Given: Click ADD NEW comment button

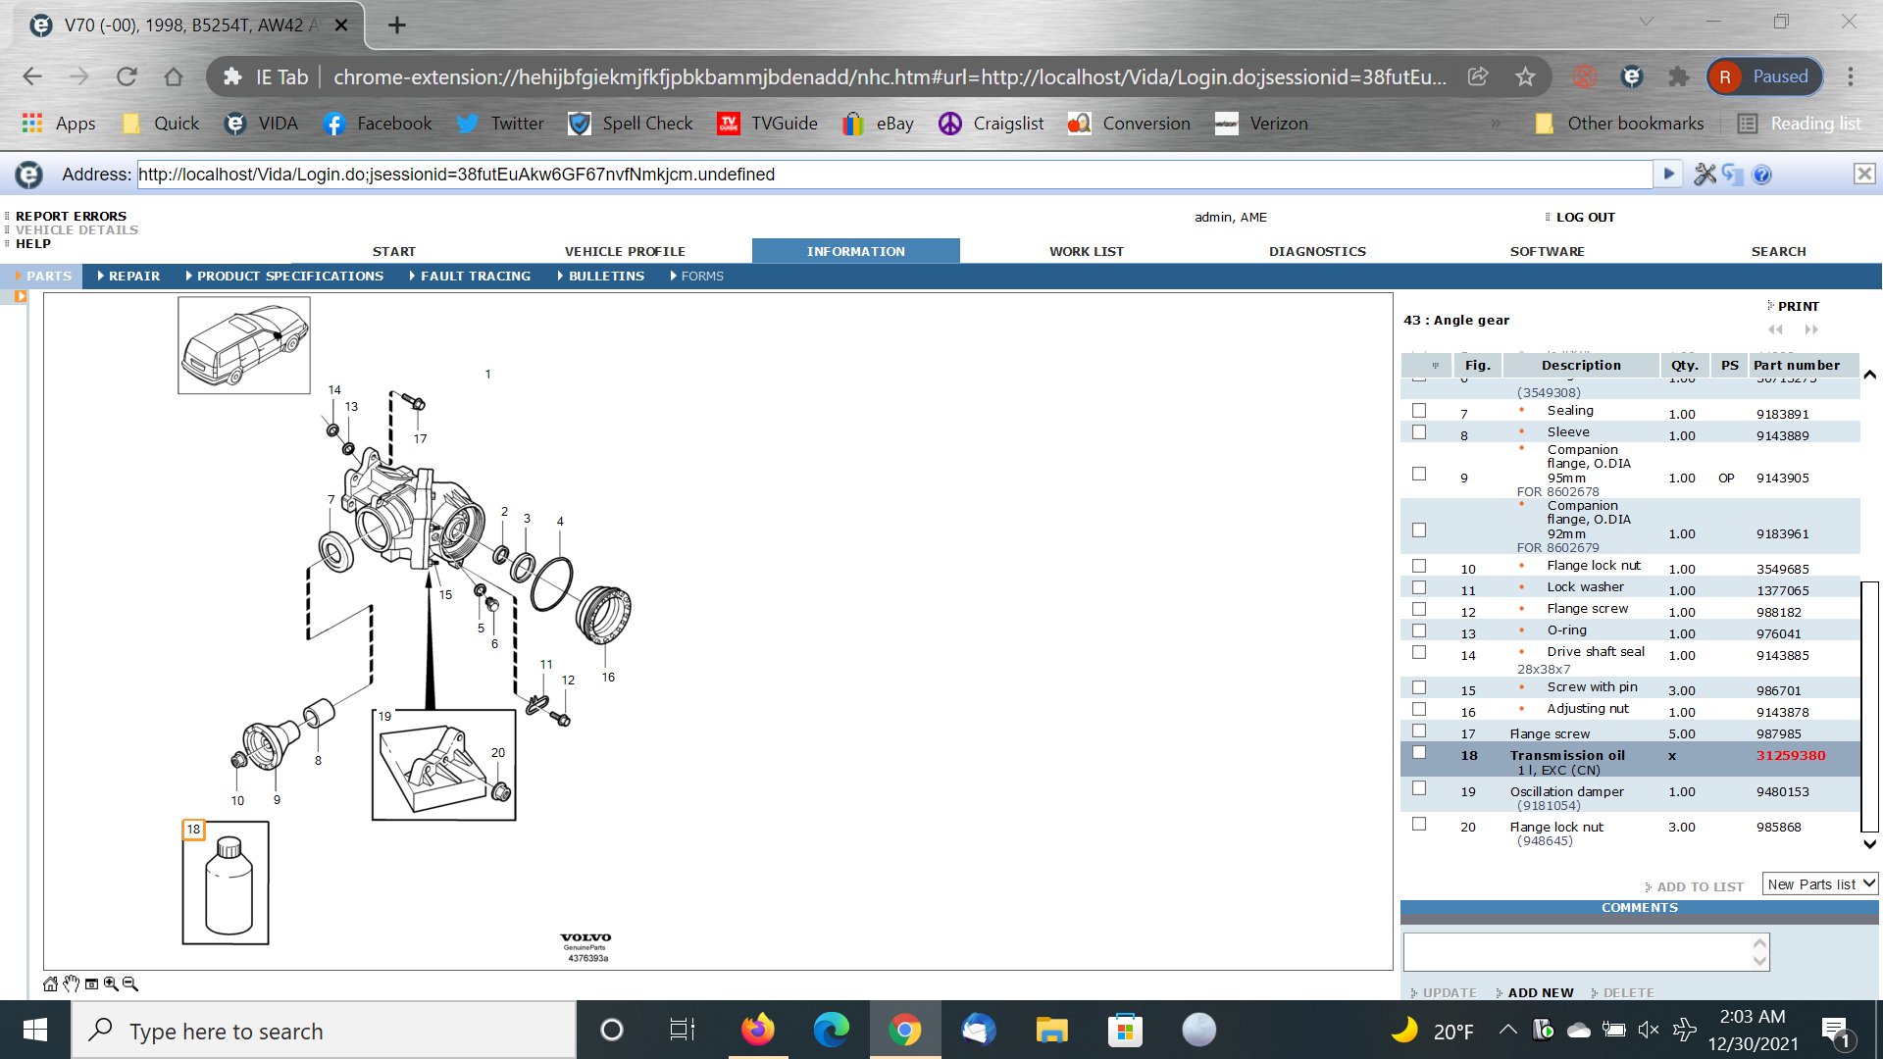Looking at the screenshot, I should (1540, 992).
